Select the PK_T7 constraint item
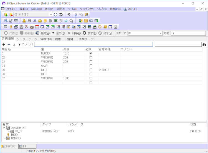Image resolution: width=208 pixels, height=153 pixels. coord(18,131)
